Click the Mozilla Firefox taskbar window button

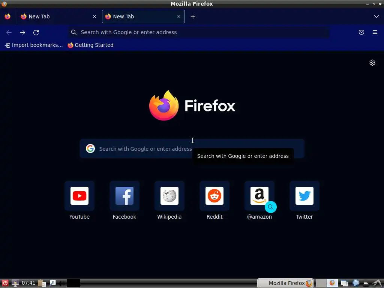(x=285, y=283)
